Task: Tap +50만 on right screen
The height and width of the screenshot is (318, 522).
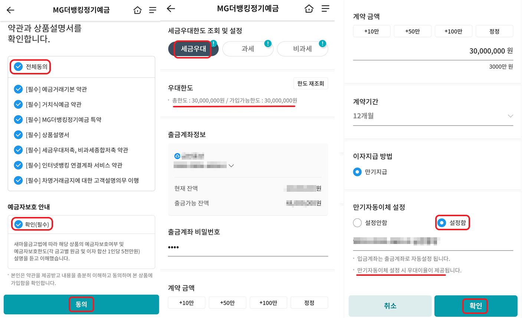Action: coord(413,31)
